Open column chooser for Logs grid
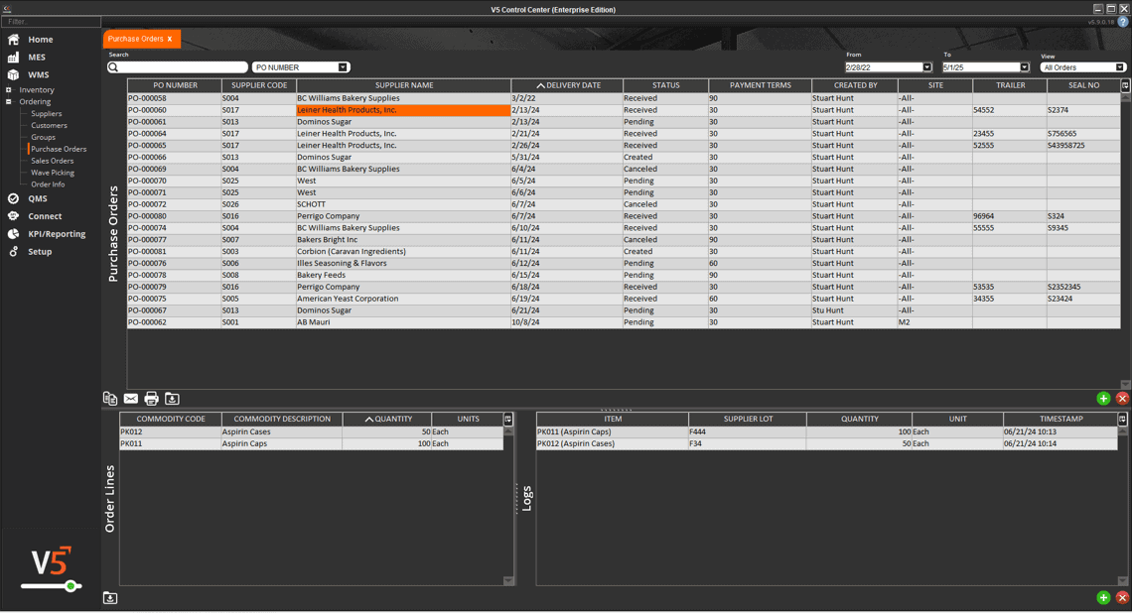This screenshot has width=1132, height=613. [1122, 419]
